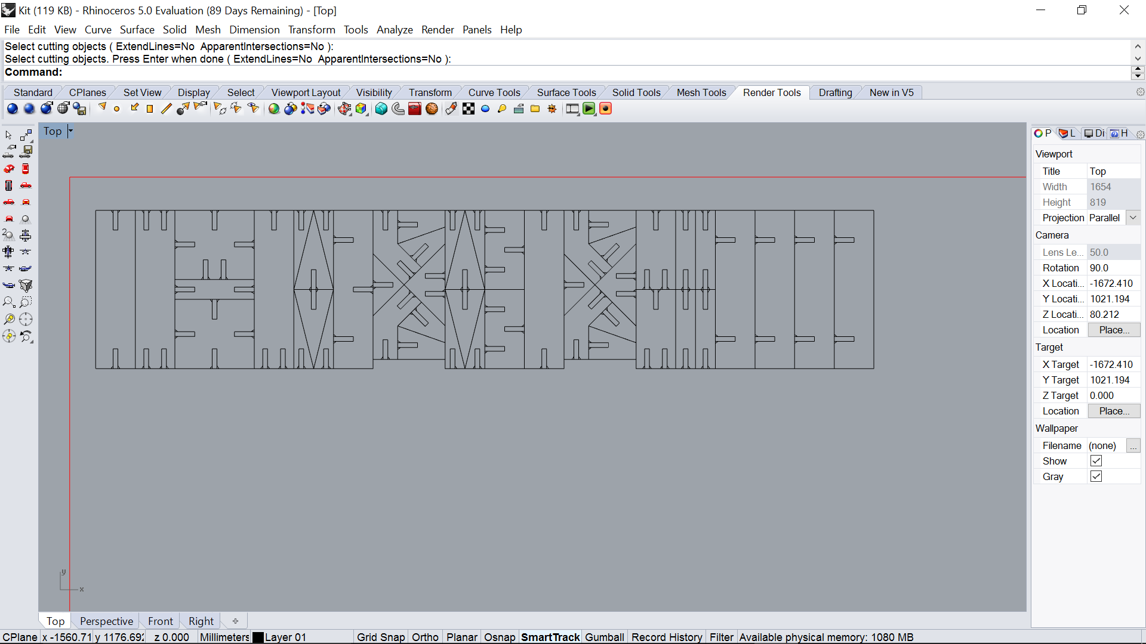Enable Ortho mode in status bar

pyautogui.click(x=425, y=637)
